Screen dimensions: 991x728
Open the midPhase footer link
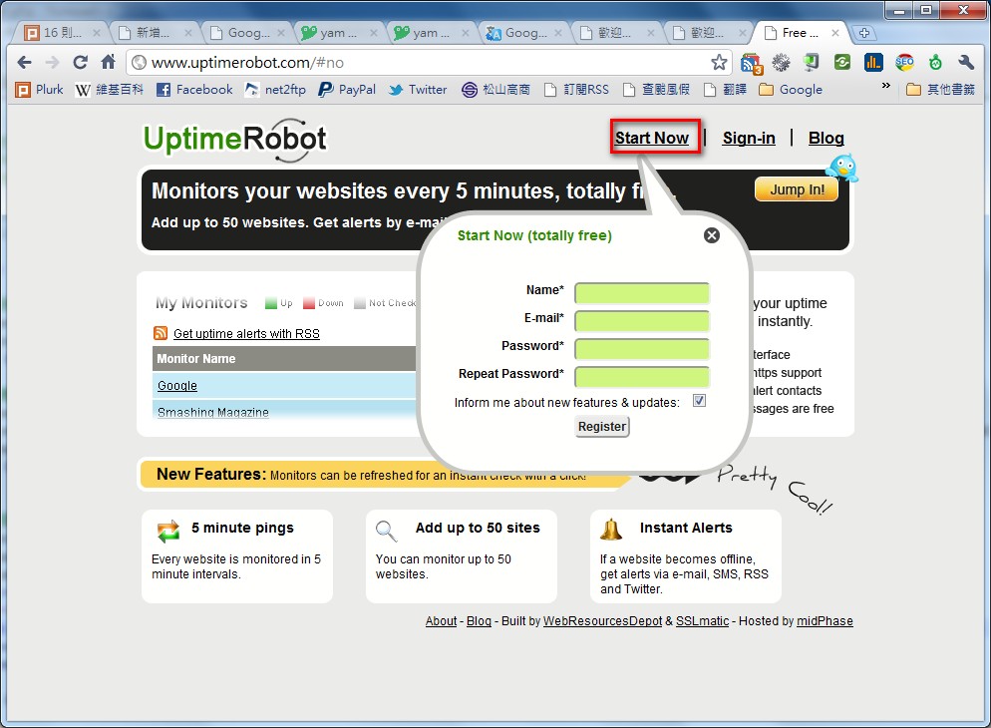pyautogui.click(x=825, y=621)
